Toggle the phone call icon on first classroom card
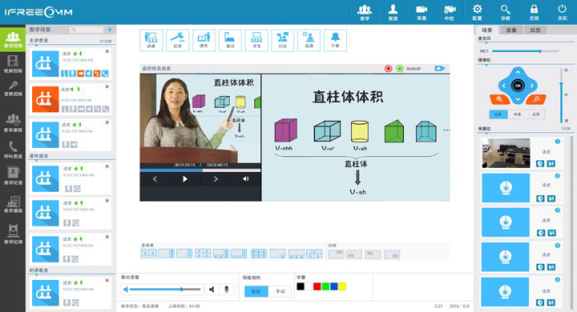The height and width of the screenshot is (312, 577). pyautogui.click(x=105, y=74)
